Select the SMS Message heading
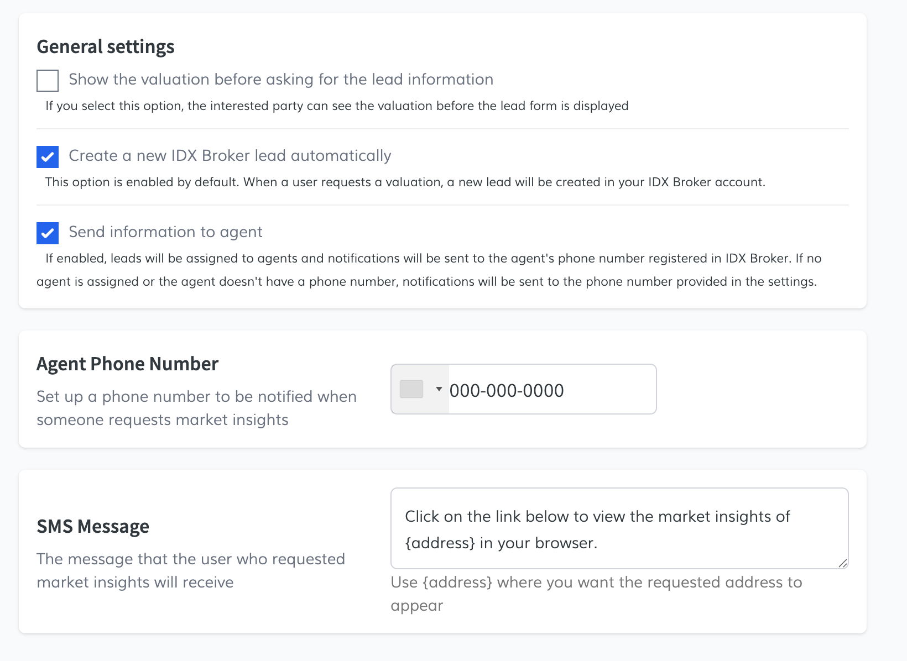This screenshot has width=907, height=661. tap(93, 527)
